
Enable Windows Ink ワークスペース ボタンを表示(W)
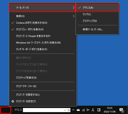43,43
